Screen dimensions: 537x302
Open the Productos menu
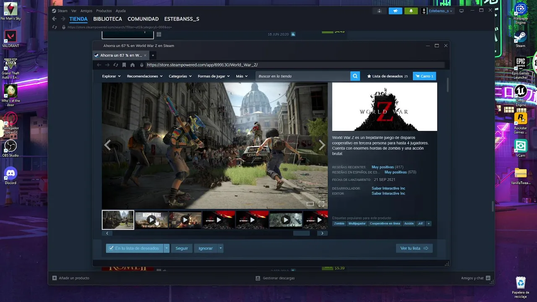click(x=104, y=11)
